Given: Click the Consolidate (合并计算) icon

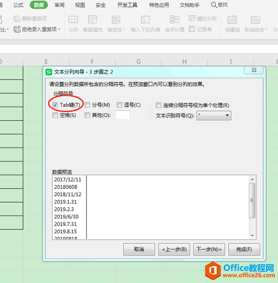Looking at the screenshot, I should click(x=175, y=19).
